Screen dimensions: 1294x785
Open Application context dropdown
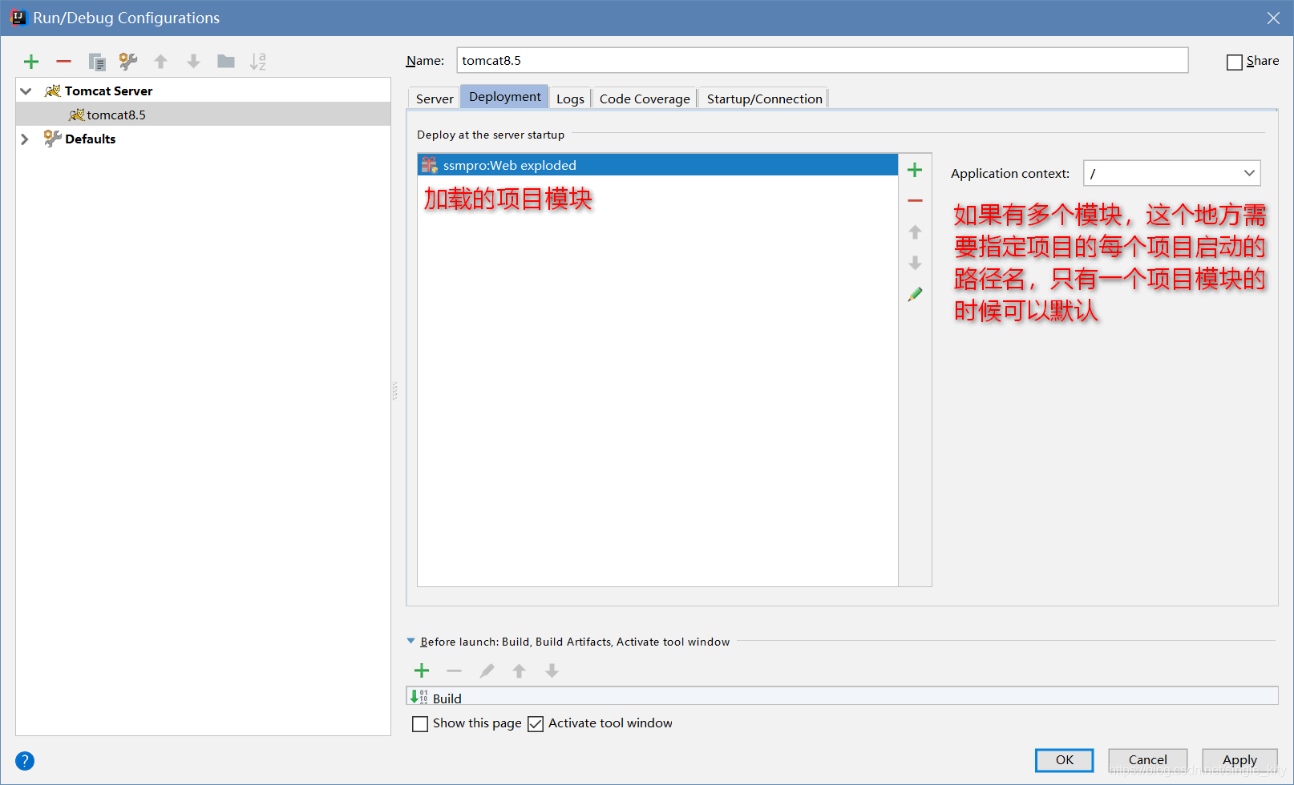click(x=1248, y=173)
